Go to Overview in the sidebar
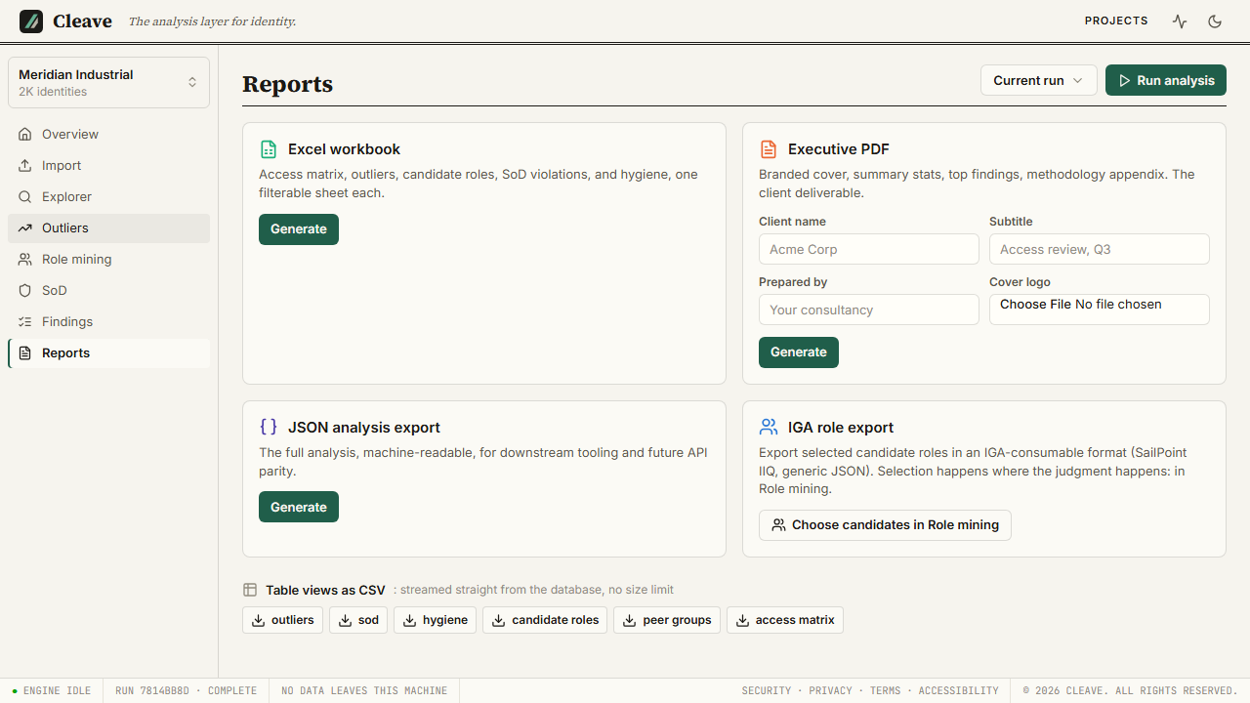The height and width of the screenshot is (703, 1250). (x=108, y=134)
